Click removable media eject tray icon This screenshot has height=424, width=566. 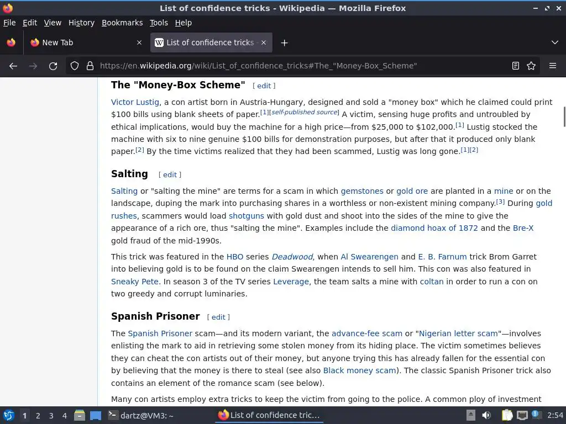point(471,415)
